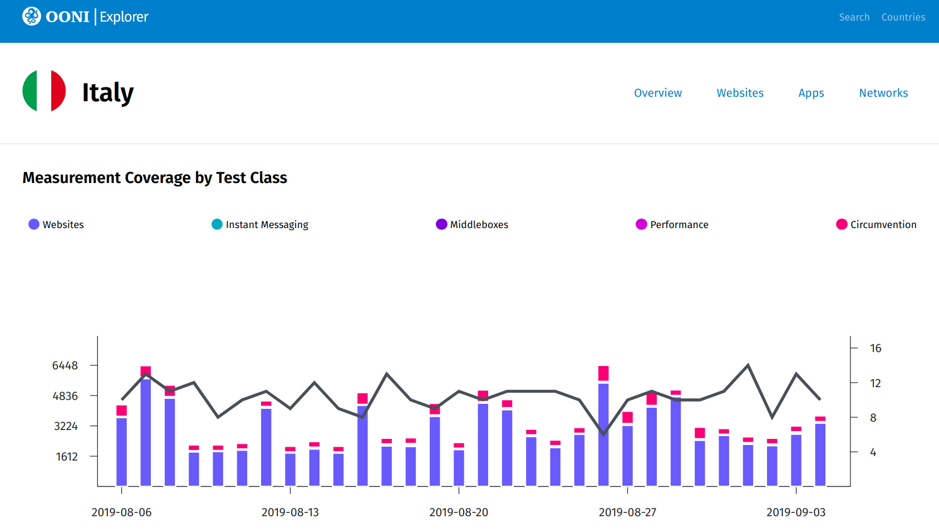This screenshot has width=939, height=529.
Task: Select the 2019-08-06 axis date label
Action: pos(121,512)
